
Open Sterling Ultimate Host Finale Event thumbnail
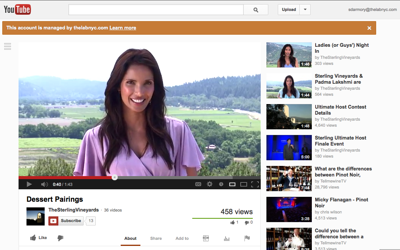[x=289, y=147]
